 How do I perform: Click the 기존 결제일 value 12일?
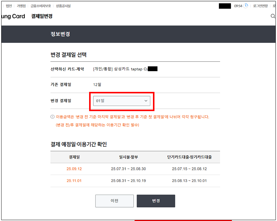(x=97, y=85)
